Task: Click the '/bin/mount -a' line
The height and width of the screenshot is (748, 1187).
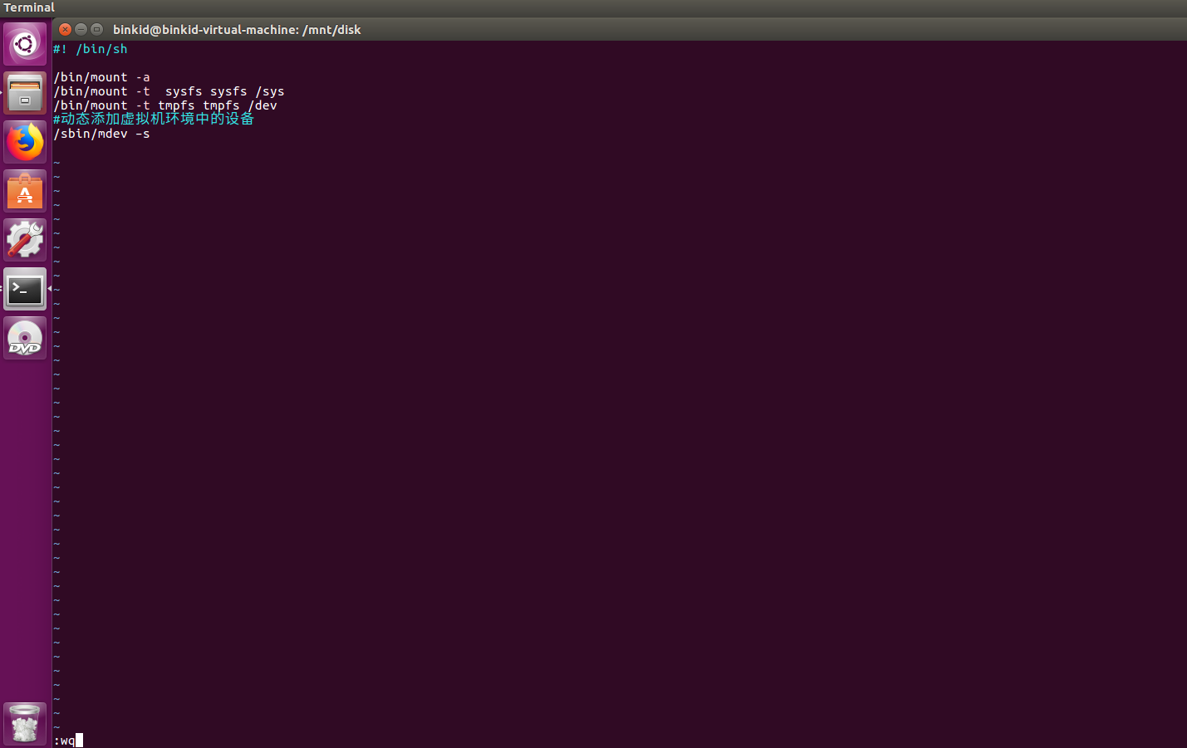Action: (102, 77)
